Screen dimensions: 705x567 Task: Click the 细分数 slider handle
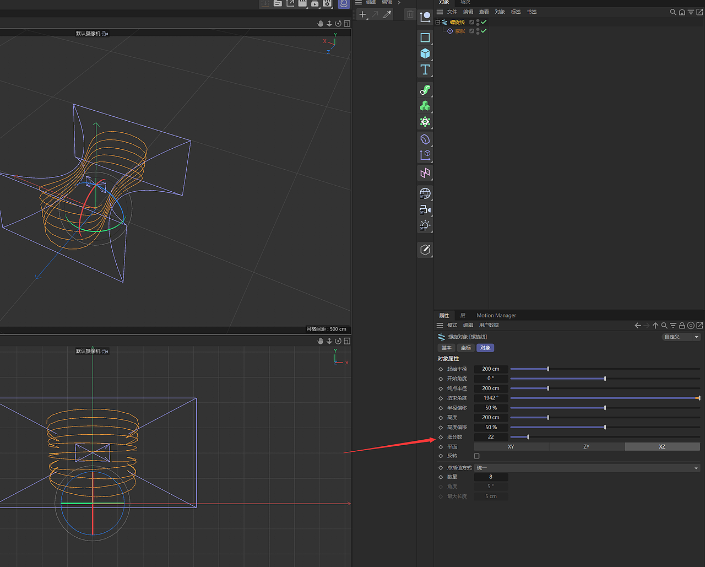[527, 436]
